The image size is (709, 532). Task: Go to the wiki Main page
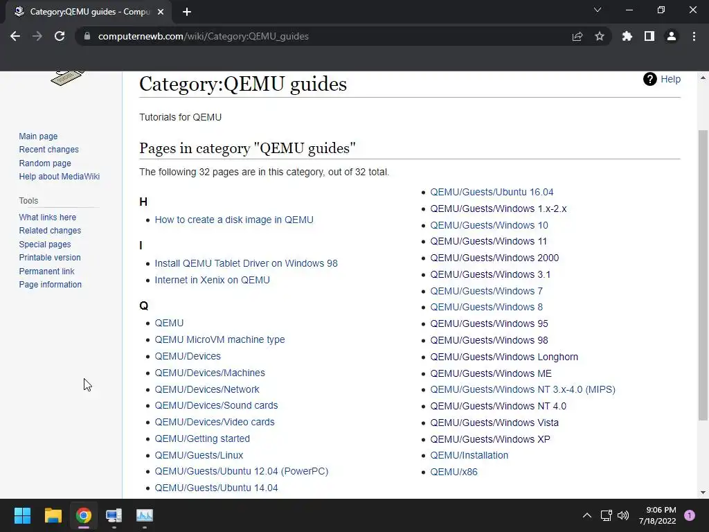(39, 136)
